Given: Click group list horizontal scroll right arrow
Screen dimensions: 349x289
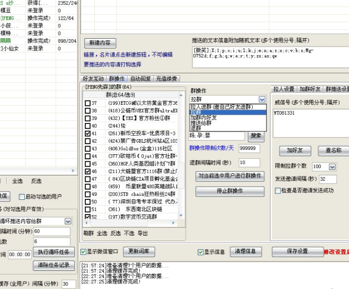Looking at the screenshot, I should (x=173, y=223).
